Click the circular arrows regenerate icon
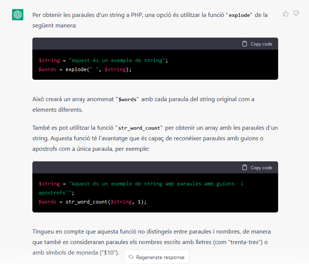309x264 pixels. coord(131,257)
